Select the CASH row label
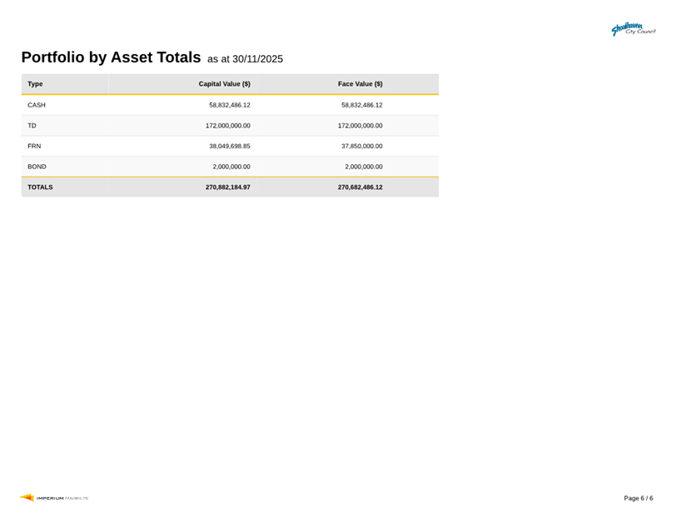 (x=37, y=105)
